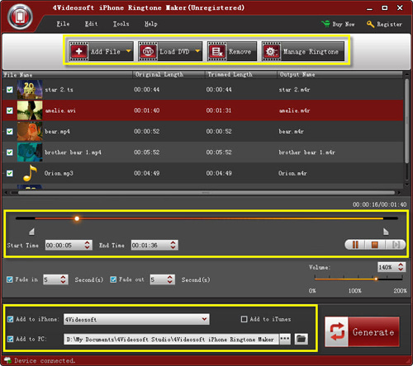Select the brother bear 1.mp4 thumbnail
This screenshot has width=413, height=366.
(30, 152)
